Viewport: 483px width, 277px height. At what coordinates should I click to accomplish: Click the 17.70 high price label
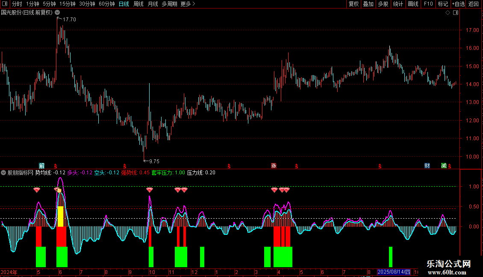pyautogui.click(x=69, y=19)
